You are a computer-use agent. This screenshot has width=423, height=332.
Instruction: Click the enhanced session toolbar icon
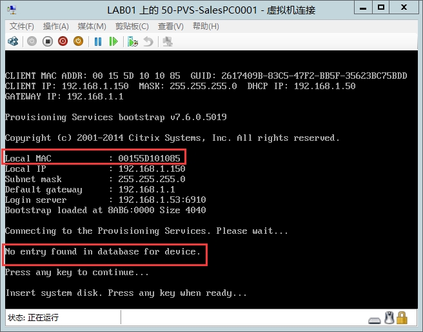(168, 41)
